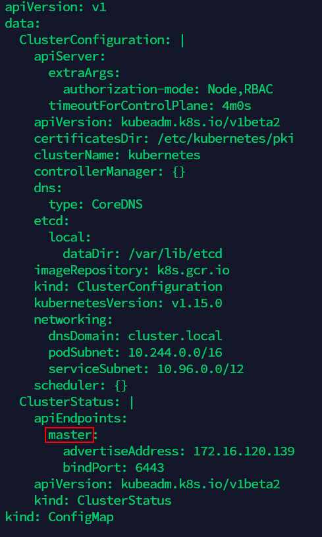
Task: Click the bindPort 6443 value
Action: pyautogui.click(x=149, y=467)
